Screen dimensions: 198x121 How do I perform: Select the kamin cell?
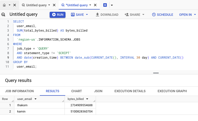click(x=39, y=111)
